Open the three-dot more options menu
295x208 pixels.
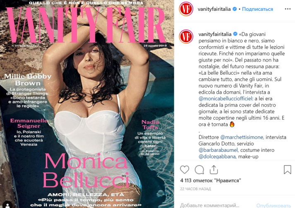288,9
